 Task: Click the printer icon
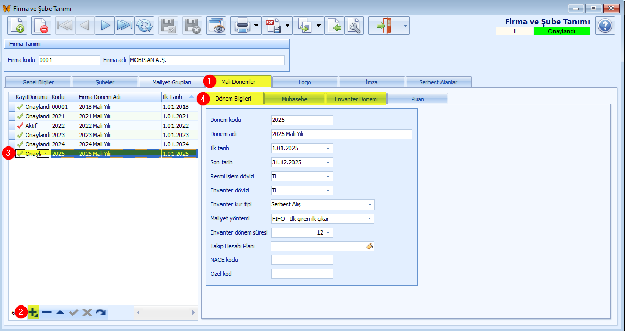pos(242,26)
